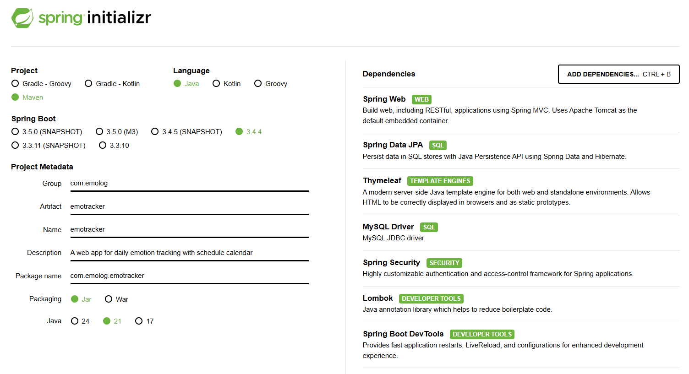Set packaging to Jar

[x=82, y=299]
